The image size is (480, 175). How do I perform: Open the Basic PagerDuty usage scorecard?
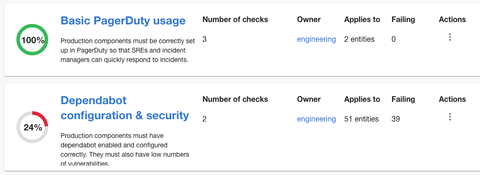point(123,21)
